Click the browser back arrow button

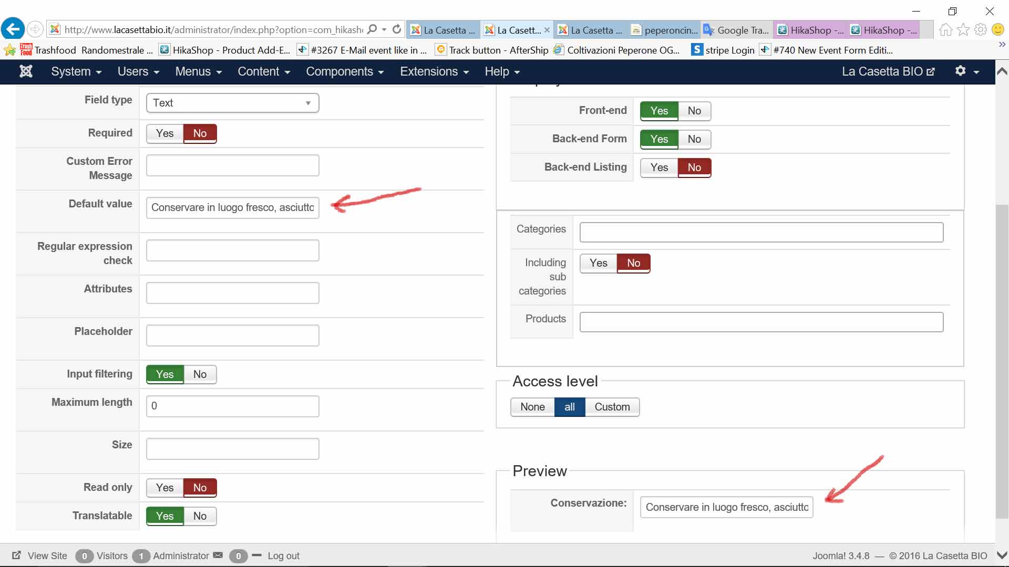pos(13,29)
